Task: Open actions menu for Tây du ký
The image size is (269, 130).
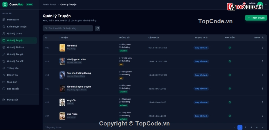Action: pyautogui.click(x=262, y=48)
